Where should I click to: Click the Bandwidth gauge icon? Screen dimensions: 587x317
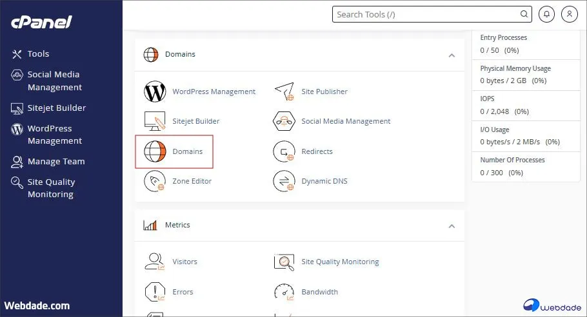(284, 293)
